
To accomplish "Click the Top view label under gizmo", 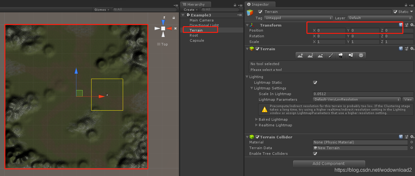I will coord(163,44).
